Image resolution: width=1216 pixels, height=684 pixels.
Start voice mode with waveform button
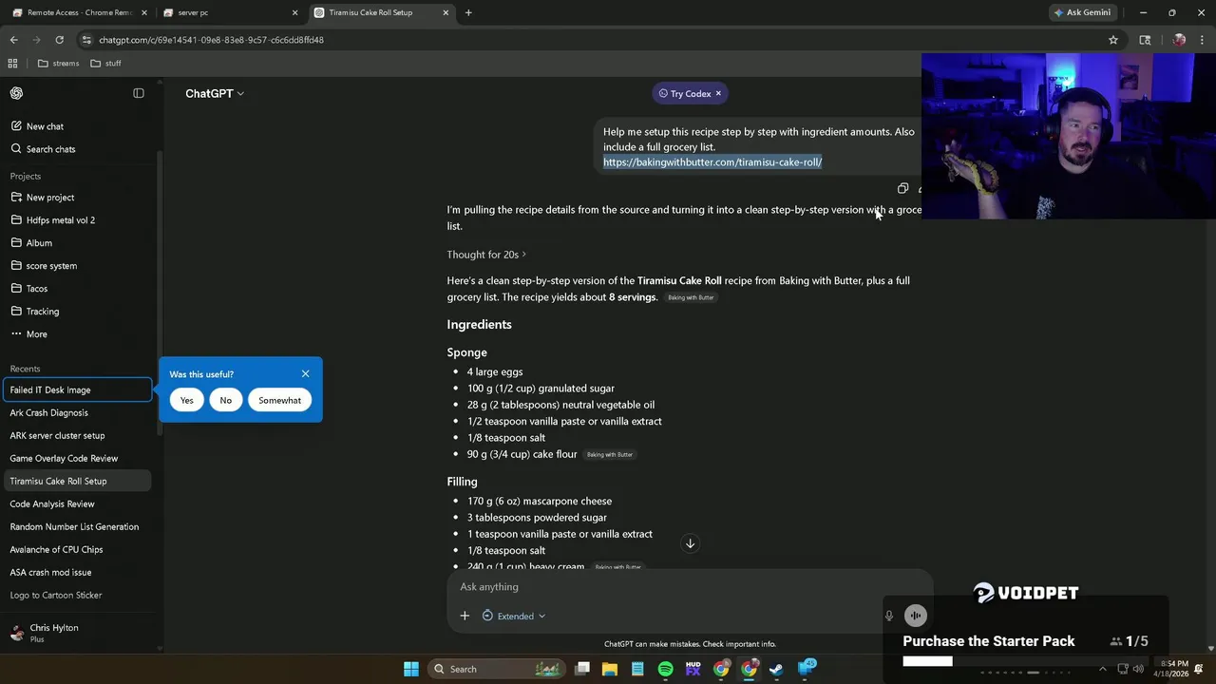tap(916, 616)
